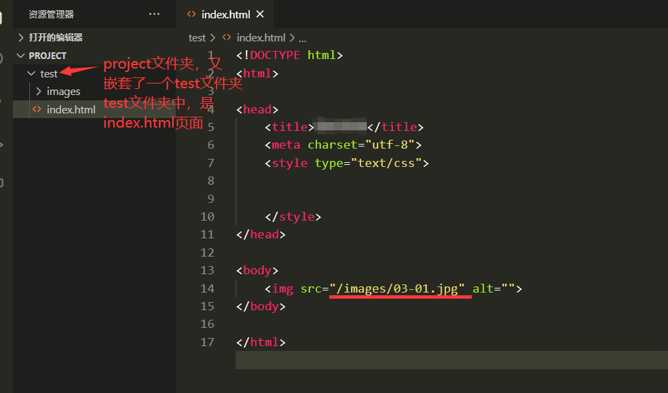Click the opening <head> tag on line 4

(257, 109)
